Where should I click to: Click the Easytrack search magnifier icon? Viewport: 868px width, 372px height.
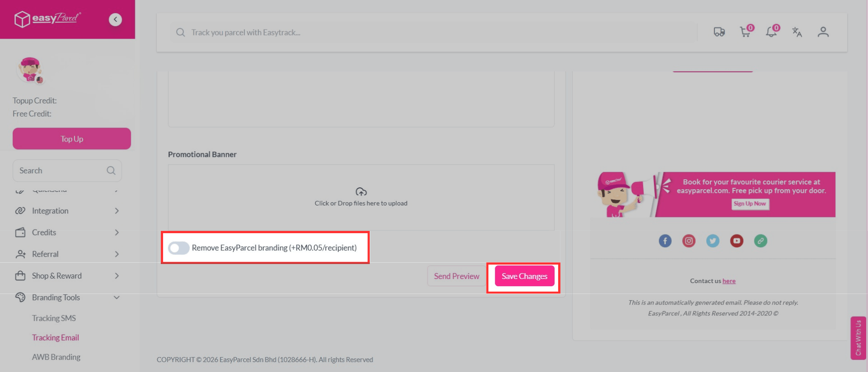[x=180, y=33]
